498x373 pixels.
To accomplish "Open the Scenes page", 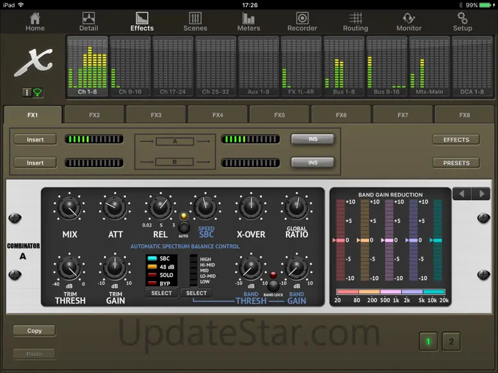I will click(x=195, y=22).
